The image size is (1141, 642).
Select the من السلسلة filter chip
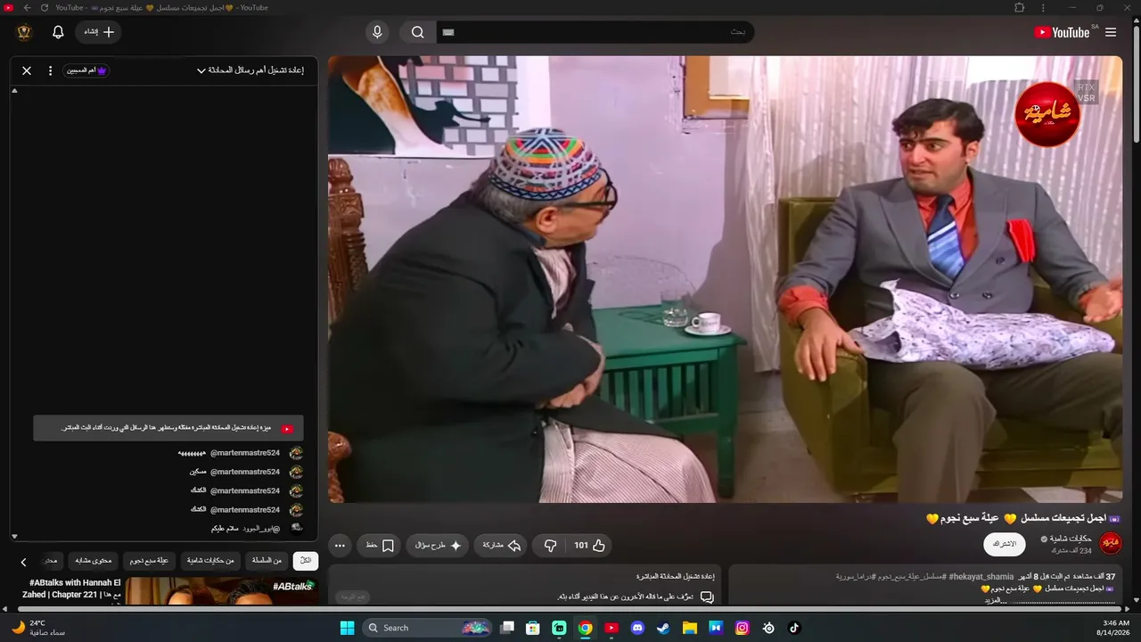point(267,561)
